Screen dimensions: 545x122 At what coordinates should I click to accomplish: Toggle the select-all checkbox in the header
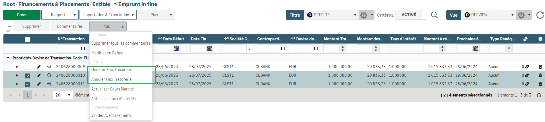28,39
